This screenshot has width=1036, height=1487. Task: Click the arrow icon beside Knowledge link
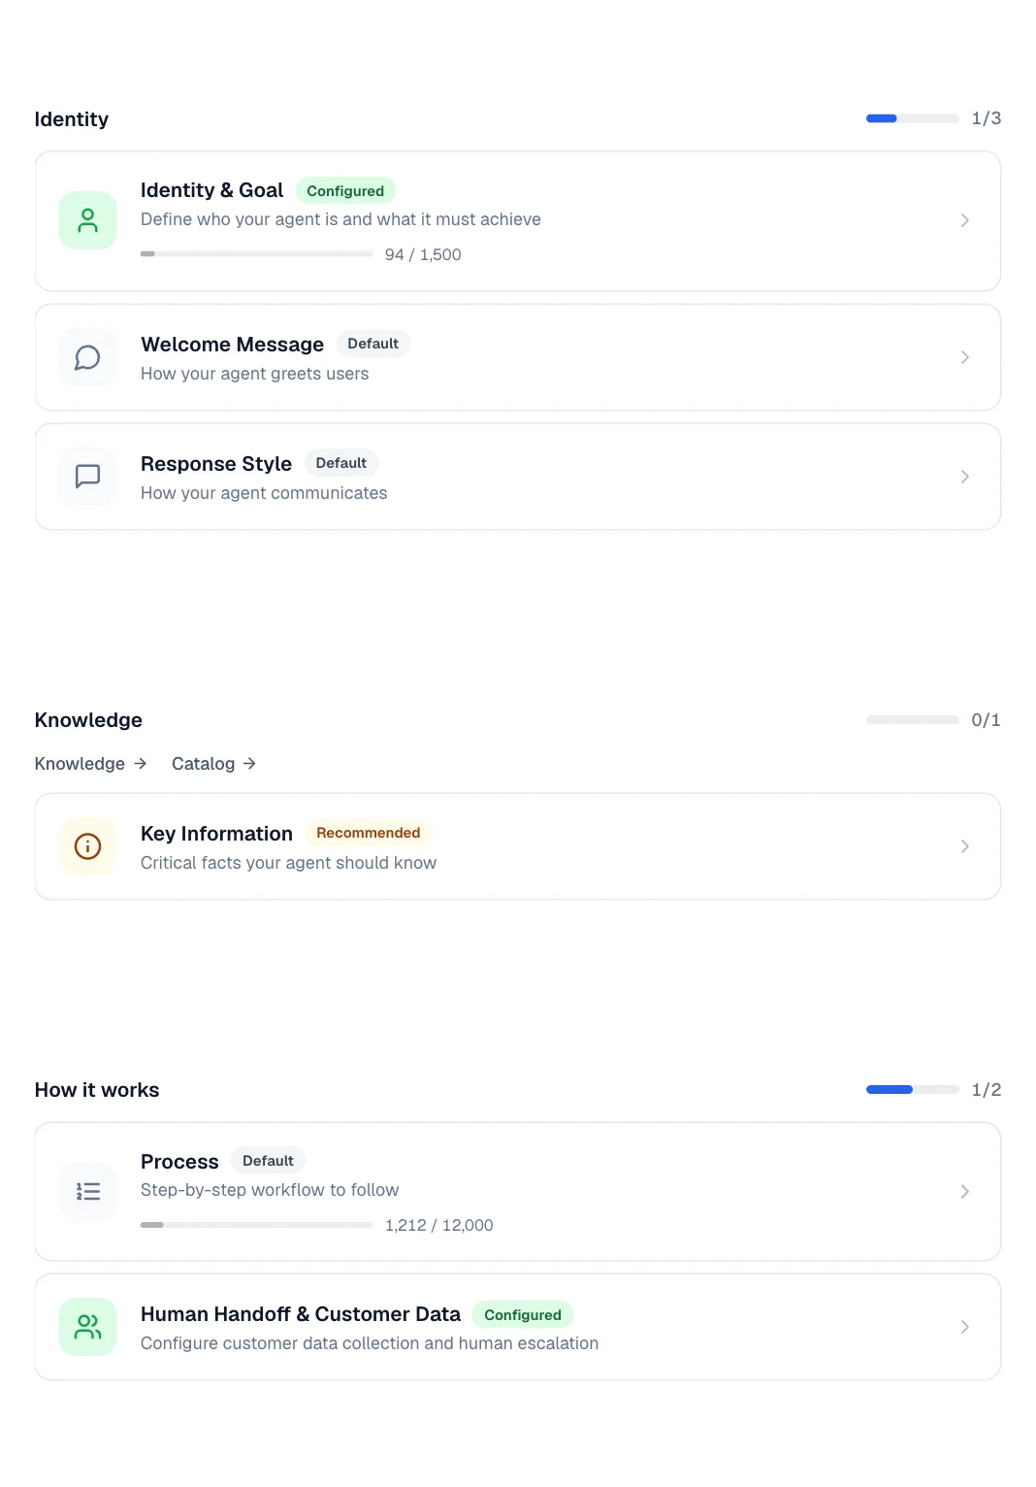coord(140,764)
